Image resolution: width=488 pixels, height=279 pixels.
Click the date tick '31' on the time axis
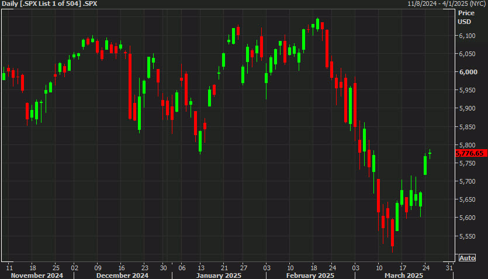click(449, 268)
